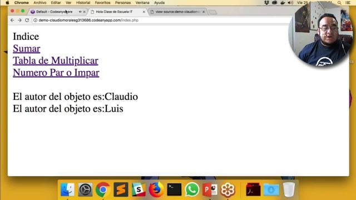Viewport: 356px width, 200px height.
Task: Open the Ventana menu
Action: (142, 3)
